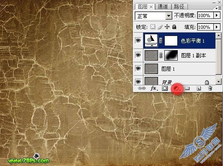Click the link layers icon
This screenshot has height=166, width=223.
point(142,88)
